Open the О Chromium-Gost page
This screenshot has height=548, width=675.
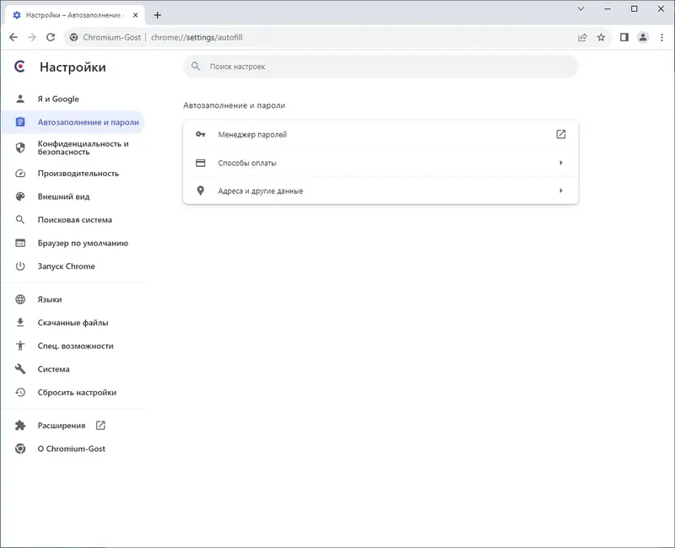71,449
